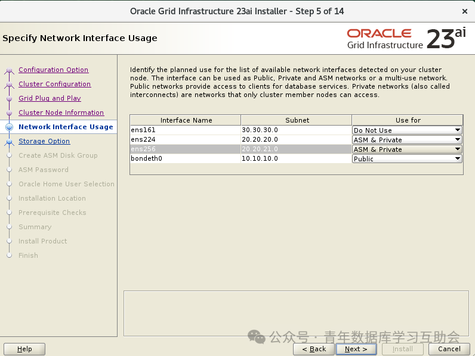Click the Grid Plug and Play bullet icon
The image size is (475, 356).
pos(10,98)
